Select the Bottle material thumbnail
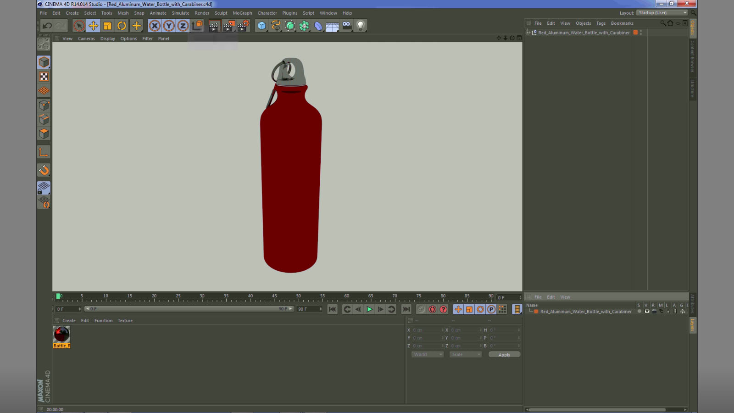734x413 pixels. click(x=61, y=335)
